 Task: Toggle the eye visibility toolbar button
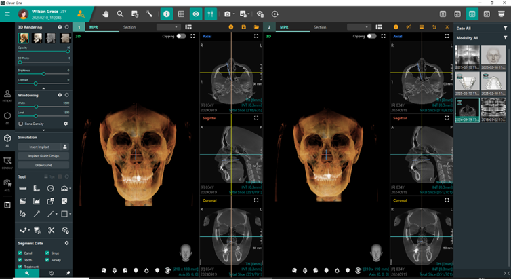(x=195, y=14)
